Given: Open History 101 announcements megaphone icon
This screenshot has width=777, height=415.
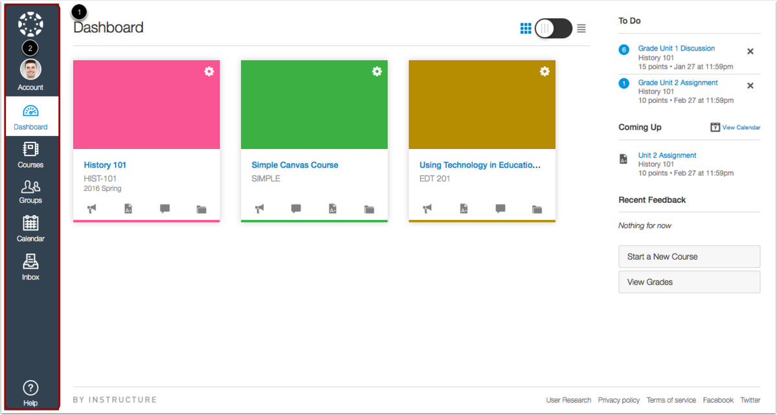Looking at the screenshot, I should coord(92,208).
